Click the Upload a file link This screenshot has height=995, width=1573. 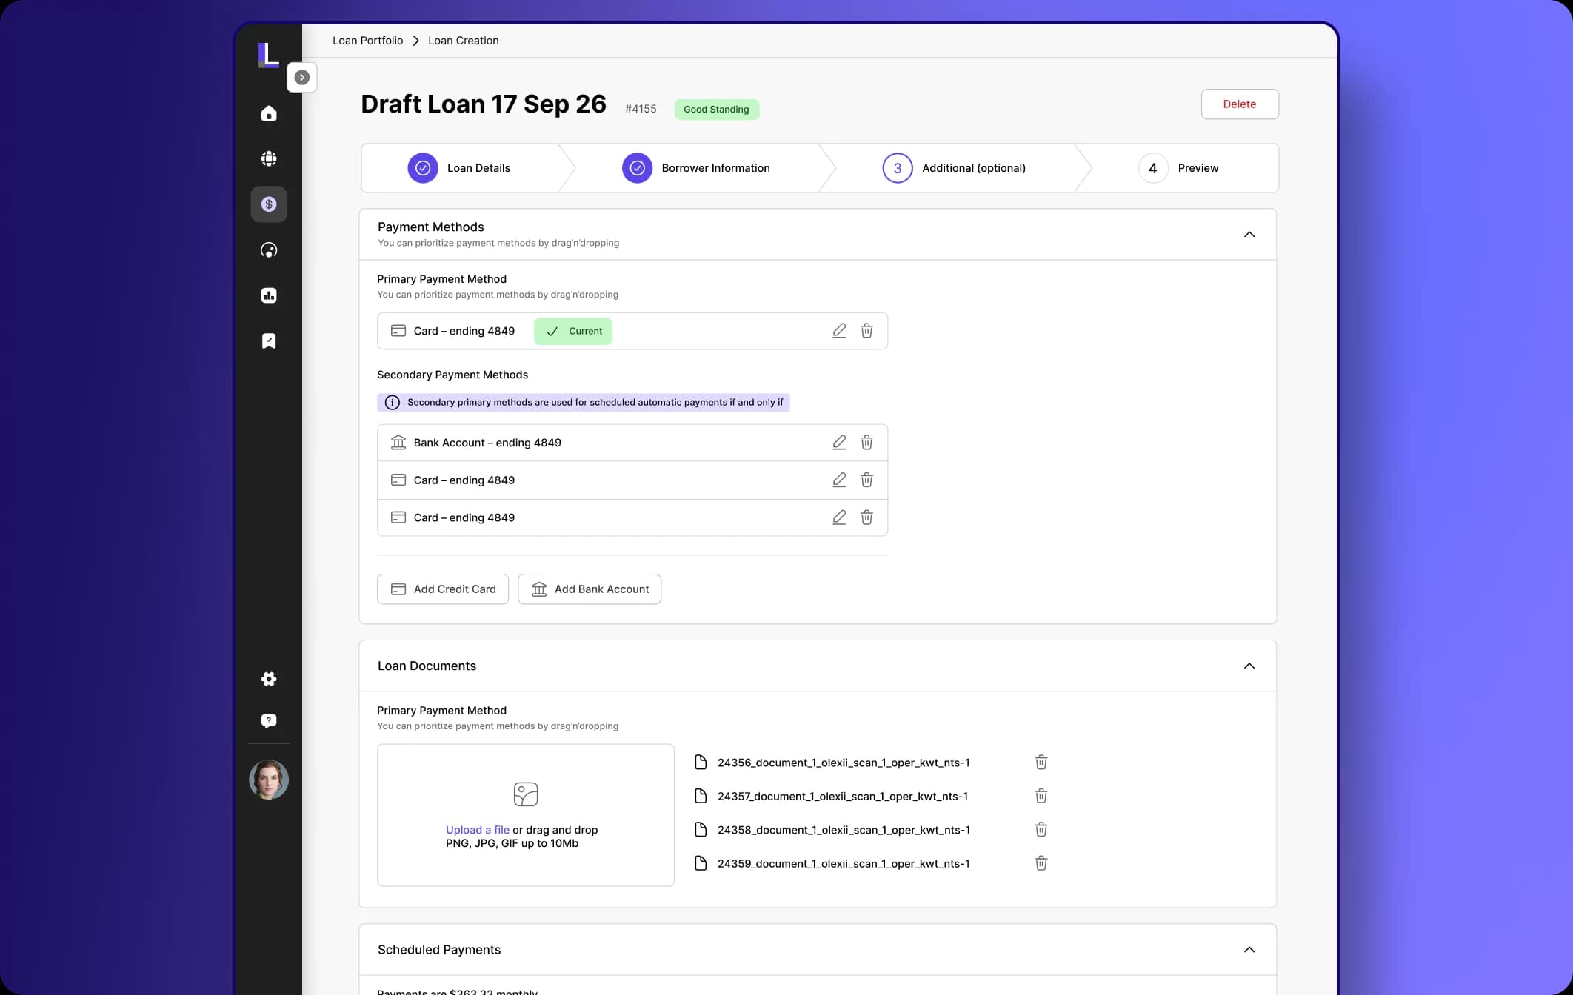(x=478, y=830)
